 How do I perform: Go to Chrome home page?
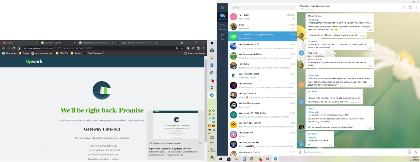tap(19, 48)
